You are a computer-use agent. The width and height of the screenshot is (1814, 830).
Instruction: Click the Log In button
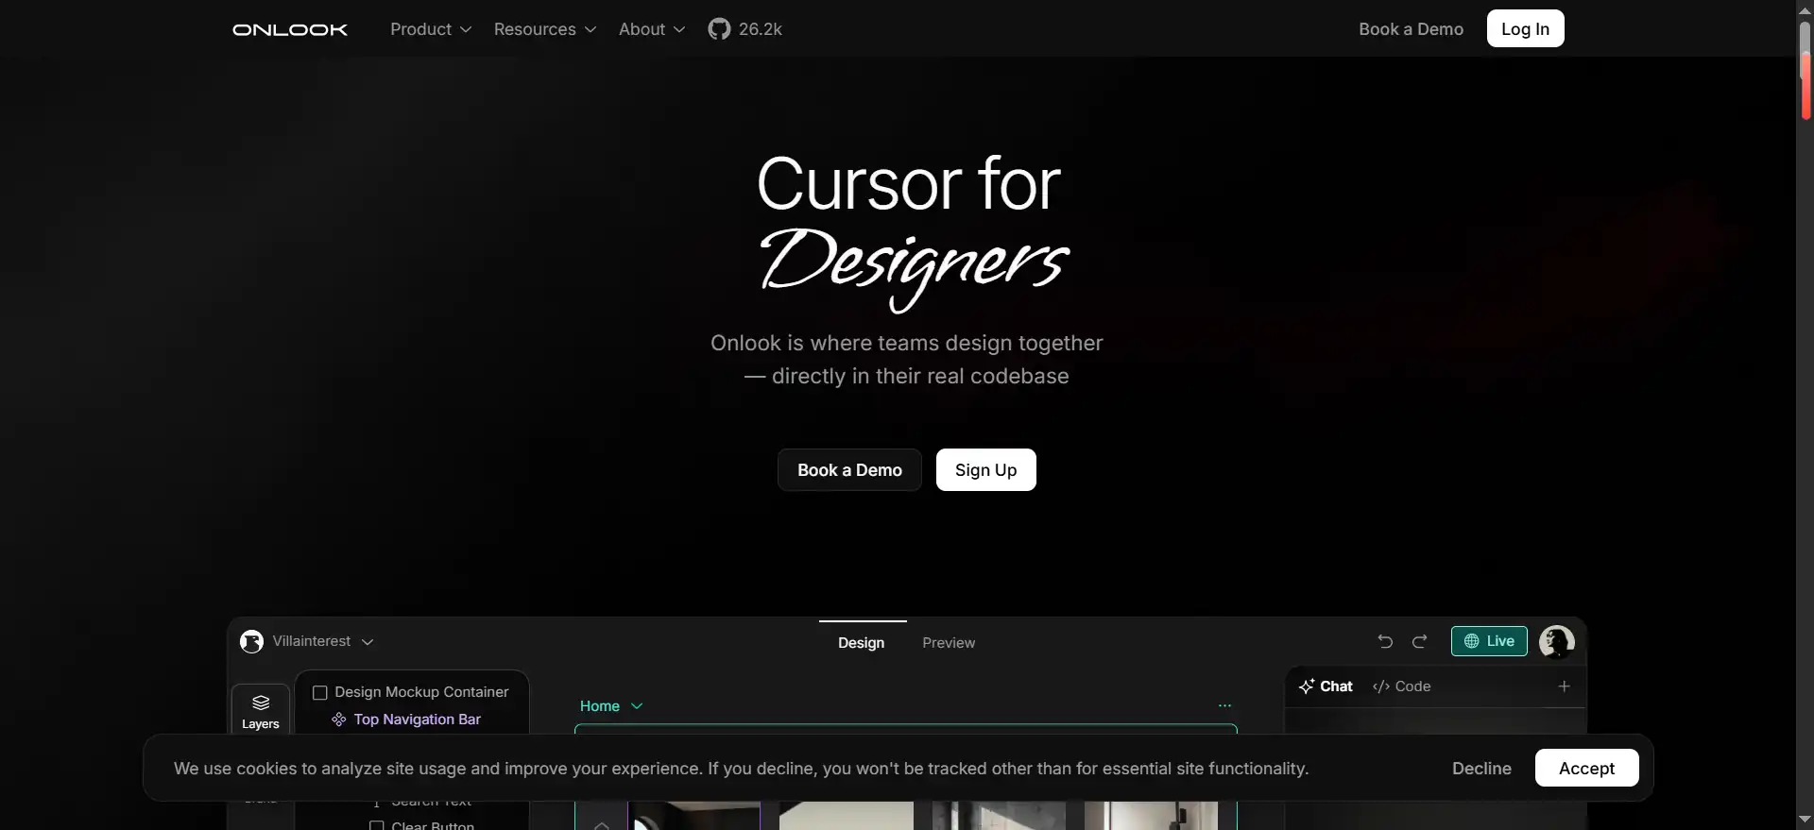(x=1525, y=28)
